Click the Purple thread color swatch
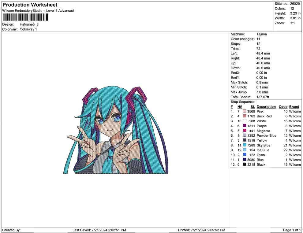Screen dimensions: 303x233 point(245,126)
